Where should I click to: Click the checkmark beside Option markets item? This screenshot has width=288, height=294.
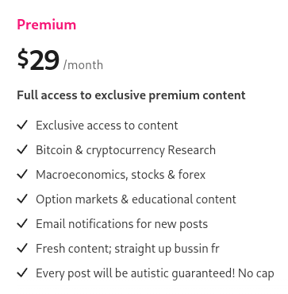coord(22,199)
